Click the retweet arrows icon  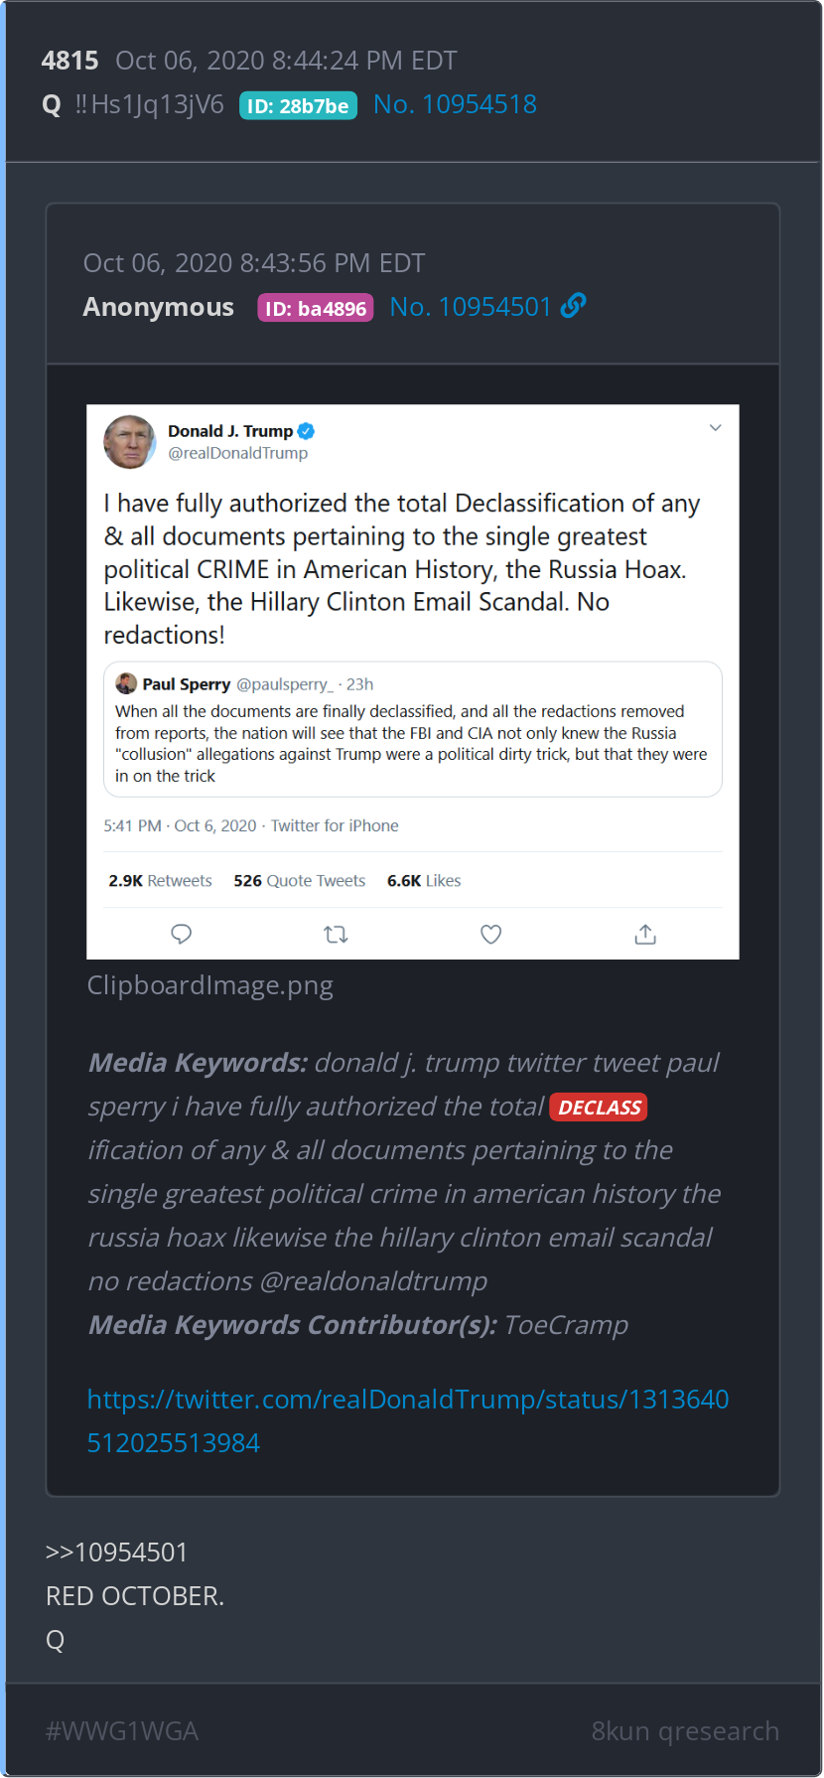coord(336,934)
